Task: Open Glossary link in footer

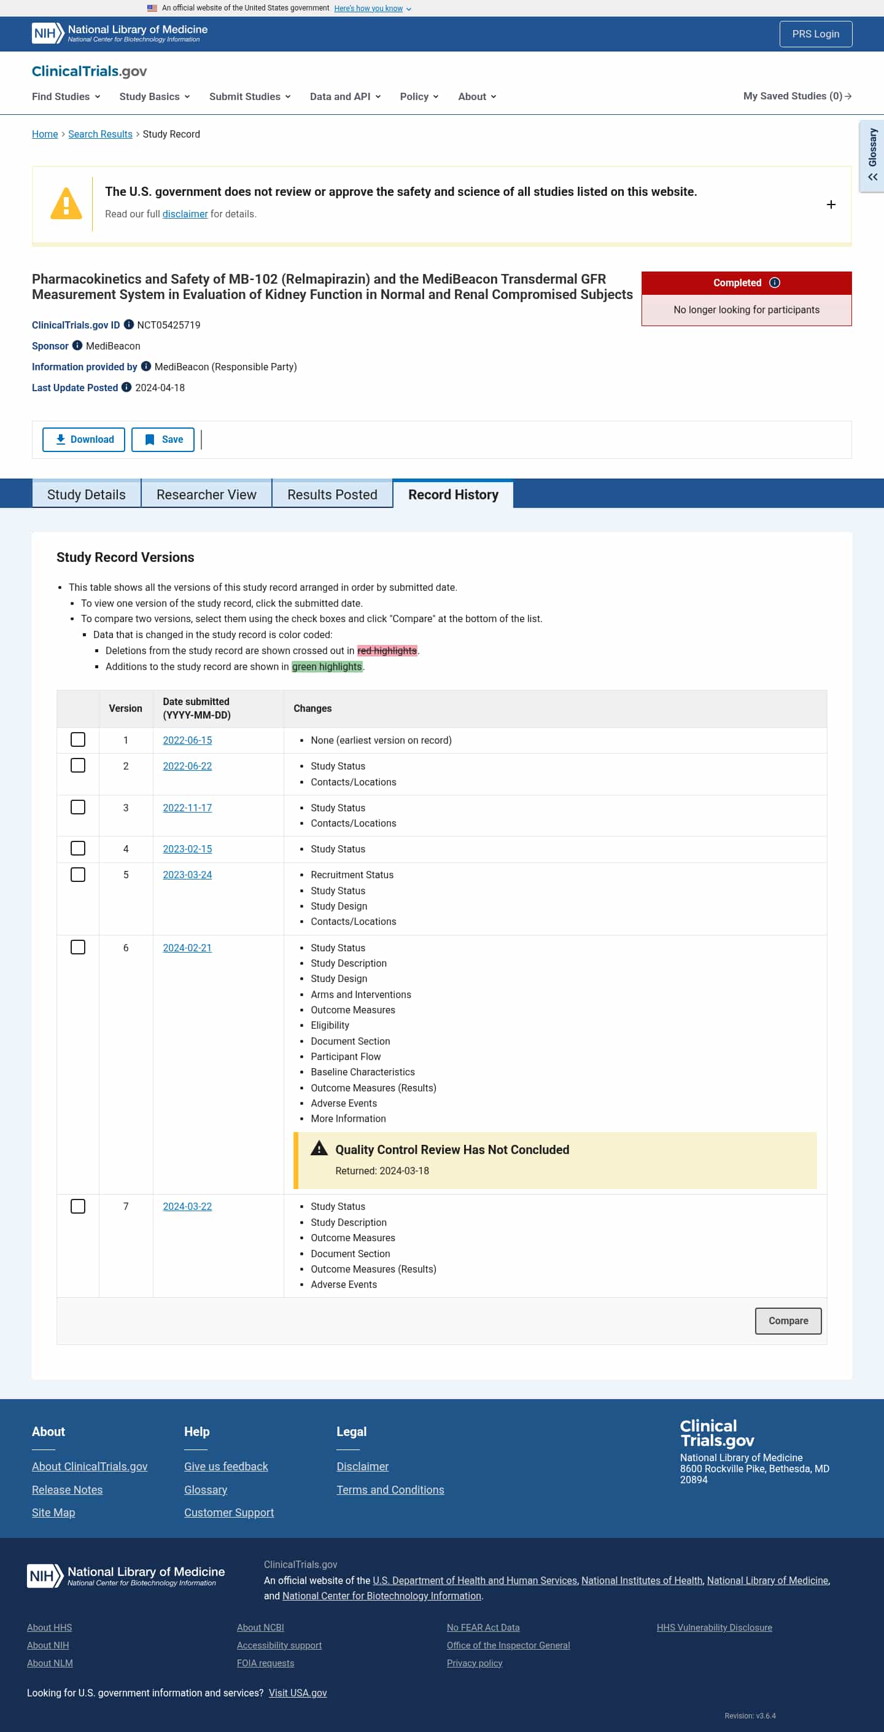Action: (206, 1489)
